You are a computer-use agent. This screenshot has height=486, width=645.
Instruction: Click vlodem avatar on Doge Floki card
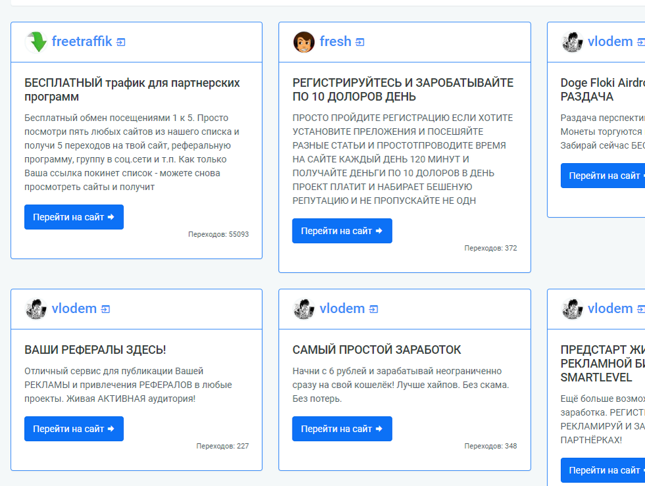(572, 42)
